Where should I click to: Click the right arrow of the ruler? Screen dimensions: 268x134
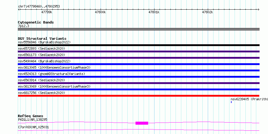click(259, 9)
